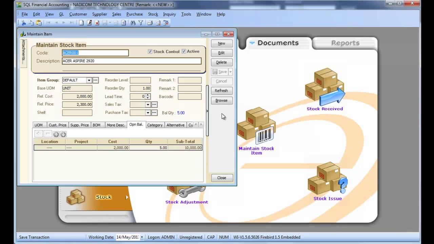Click the last toolbar icon after Print Preview
Image resolution: width=434 pixels, height=244 pixels.
tap(166, 23)
